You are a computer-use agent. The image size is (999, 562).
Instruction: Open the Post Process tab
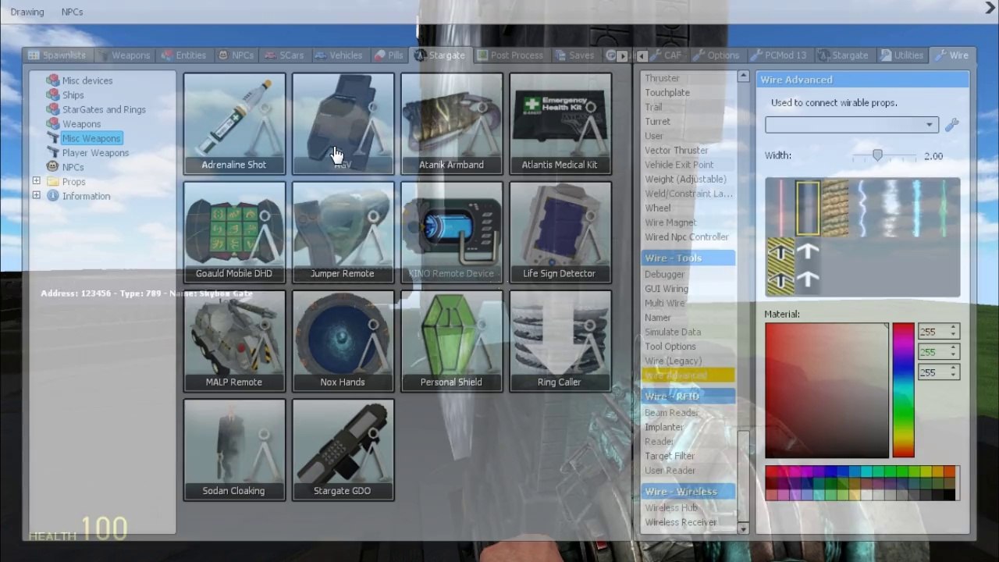[510, 55]
